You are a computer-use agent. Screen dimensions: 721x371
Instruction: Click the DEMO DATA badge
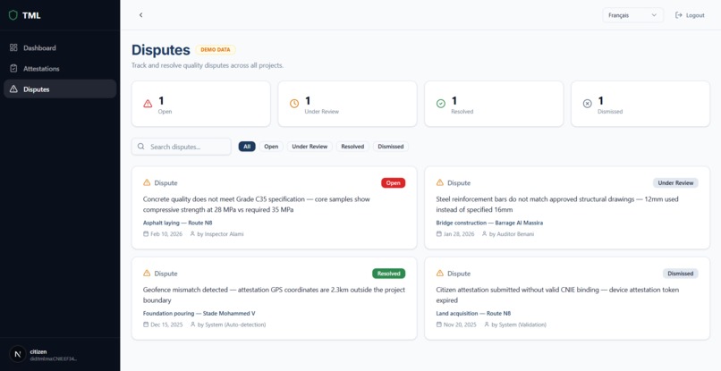[216, 50]
